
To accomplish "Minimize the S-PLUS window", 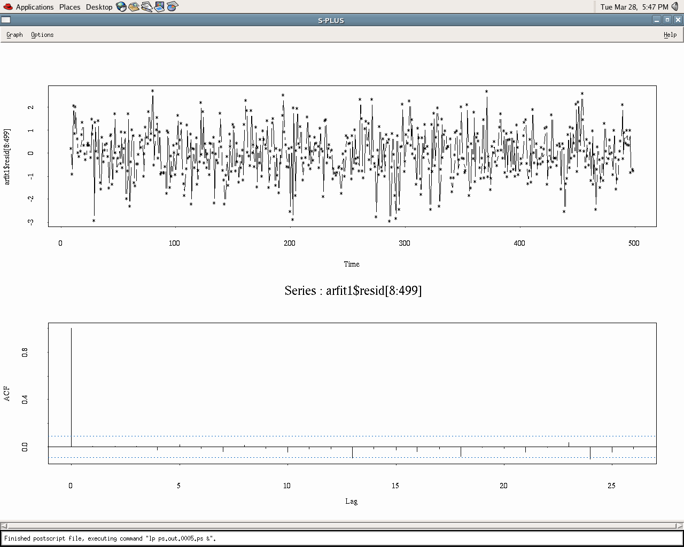I will (x=657, y=20).
